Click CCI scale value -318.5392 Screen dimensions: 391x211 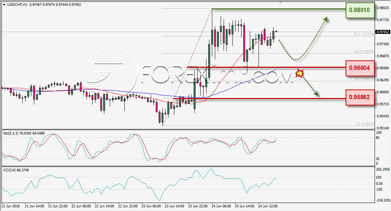tap(383, 200)
